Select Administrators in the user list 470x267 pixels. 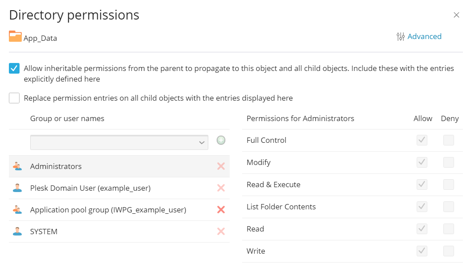pyautogui.click(x=56, y=166)
